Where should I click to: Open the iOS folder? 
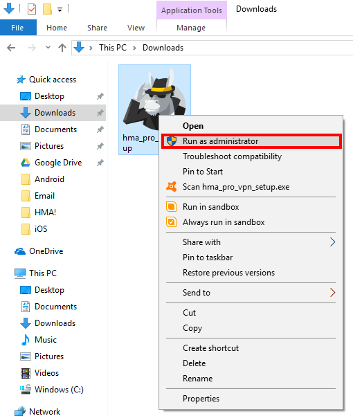tap(41, 229)
